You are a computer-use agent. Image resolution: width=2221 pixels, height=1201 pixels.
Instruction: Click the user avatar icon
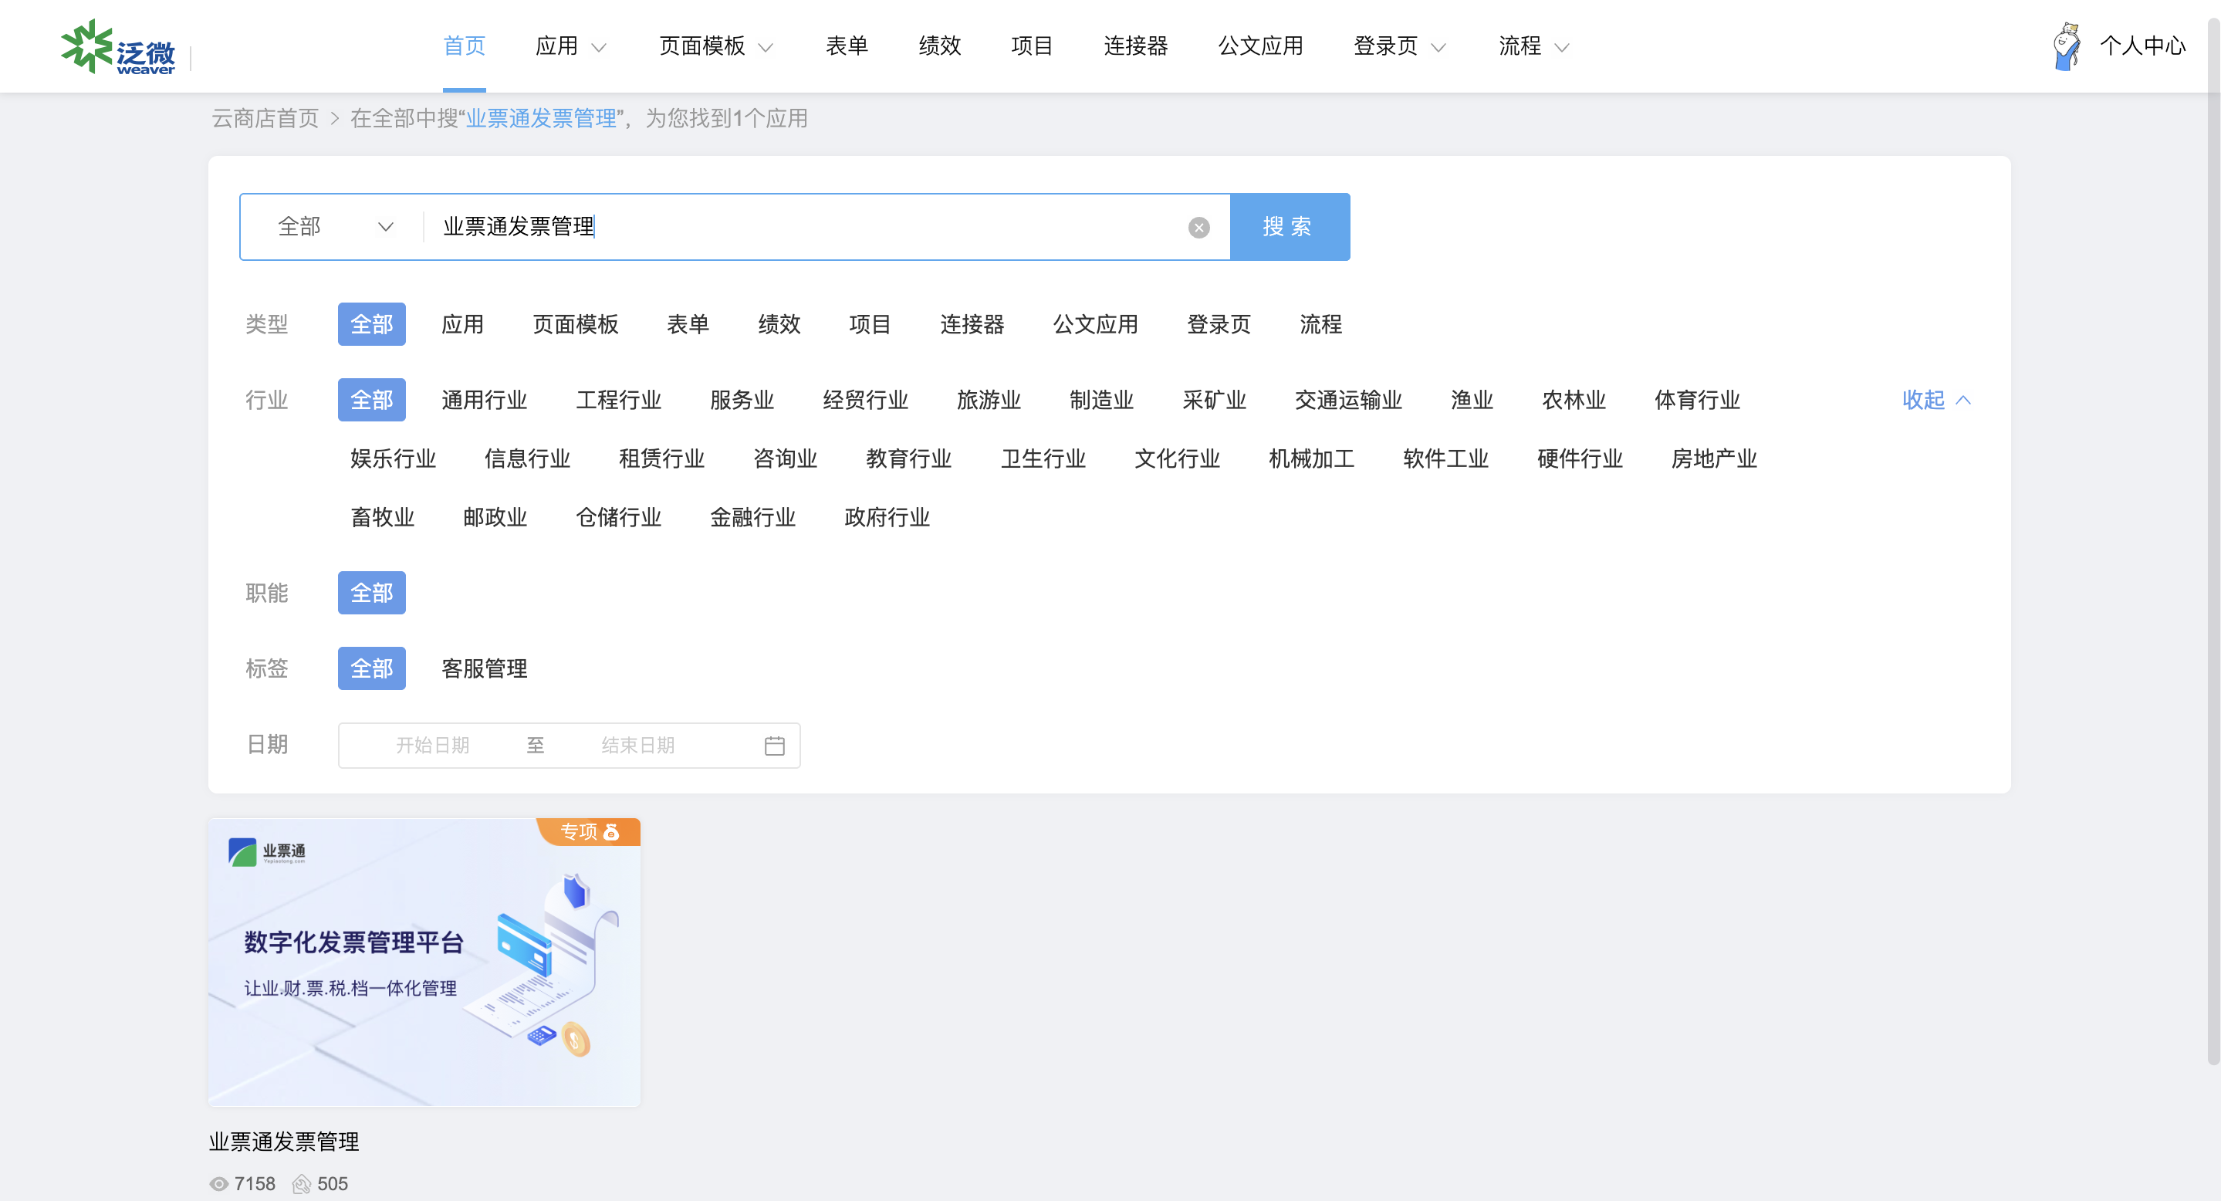pos(2067,46)
